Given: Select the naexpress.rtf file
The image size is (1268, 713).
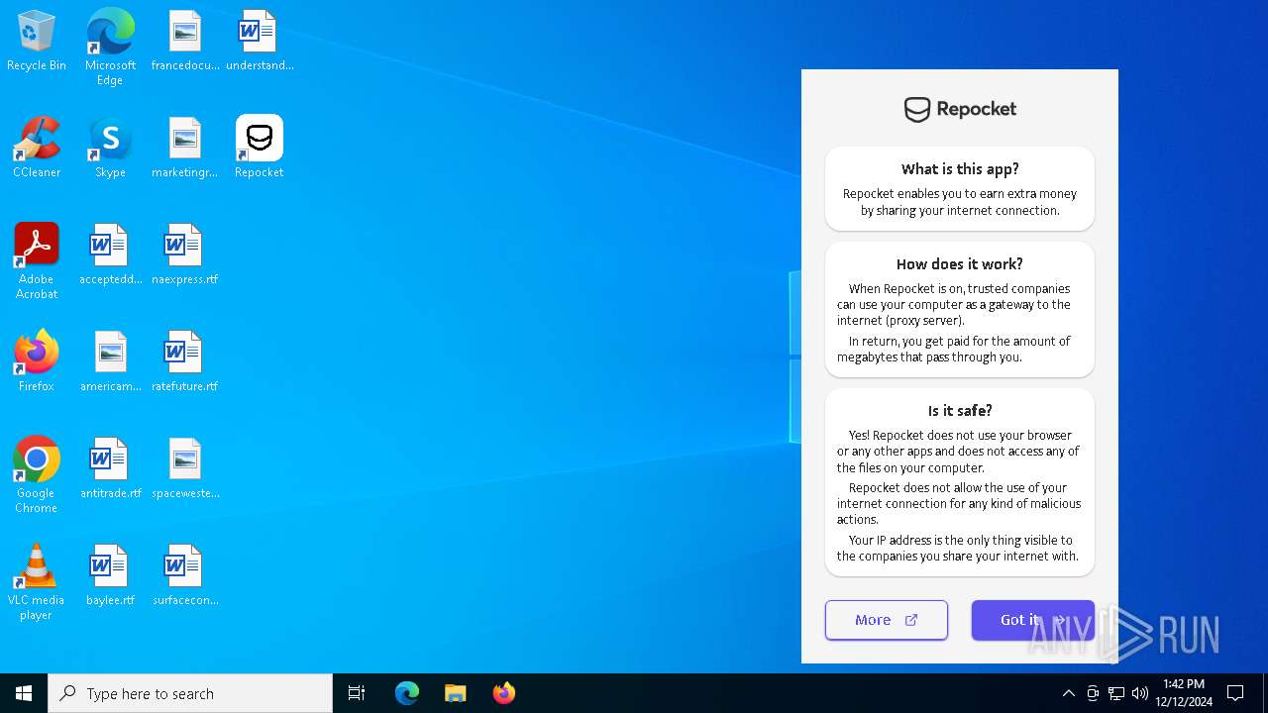Looking at the screenshot, I should 185,255.
